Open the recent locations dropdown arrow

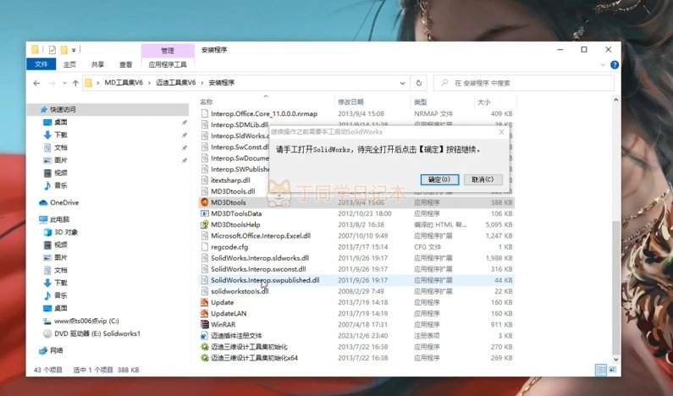[x=63, y=83]
